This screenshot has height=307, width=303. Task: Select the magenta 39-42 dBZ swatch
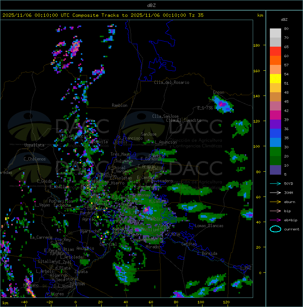click(275, 115)
